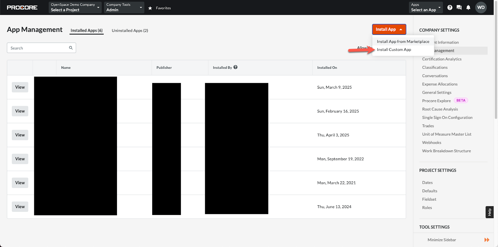Open the conversations chat icon

[x=459, y=7]
